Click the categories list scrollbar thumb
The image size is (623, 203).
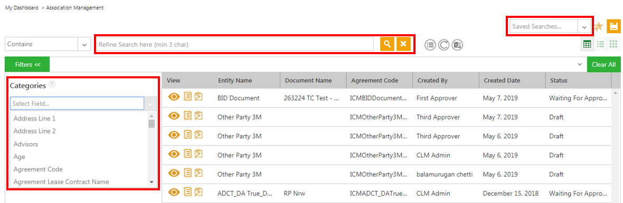[x=152, y=124]
